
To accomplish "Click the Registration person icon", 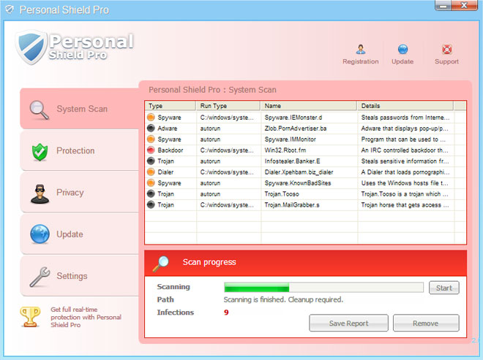I will point(361,49).
